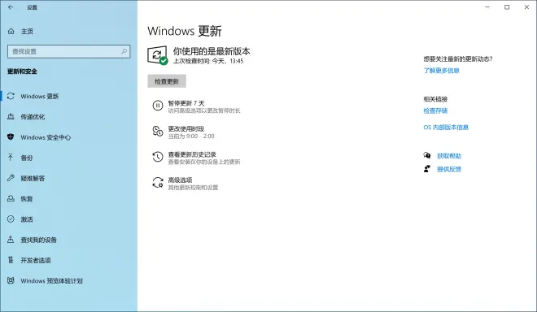Open the 恢复 recovery icon

(x=11, y=198)
